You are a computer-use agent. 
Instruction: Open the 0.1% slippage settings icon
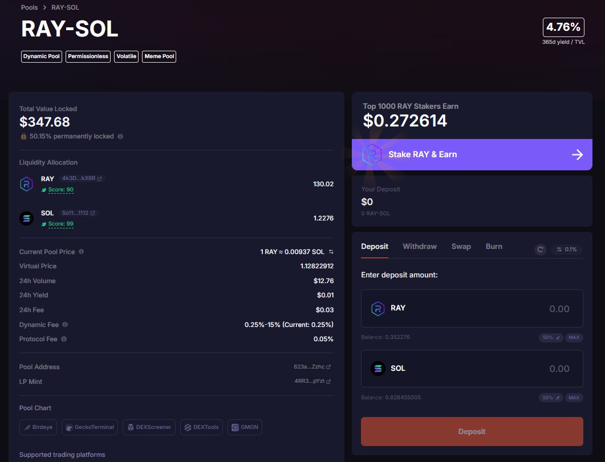click(566, 250)
